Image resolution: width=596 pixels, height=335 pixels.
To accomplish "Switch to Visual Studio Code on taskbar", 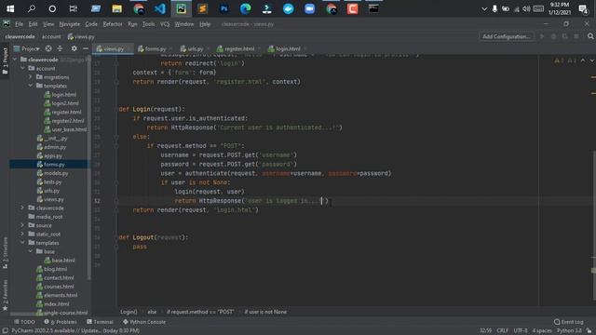I will [x=160, y=8].
